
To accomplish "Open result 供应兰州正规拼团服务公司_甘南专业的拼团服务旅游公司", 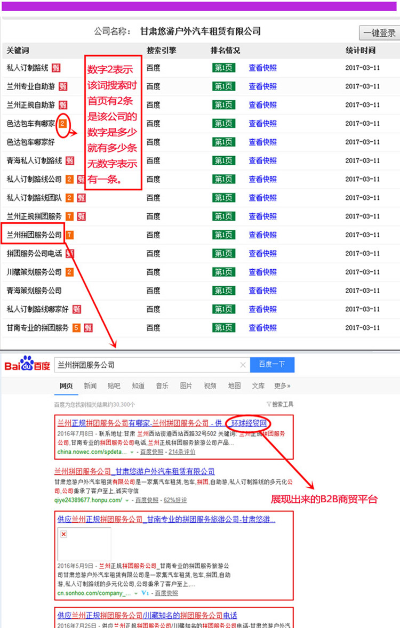I will [166, 519].
